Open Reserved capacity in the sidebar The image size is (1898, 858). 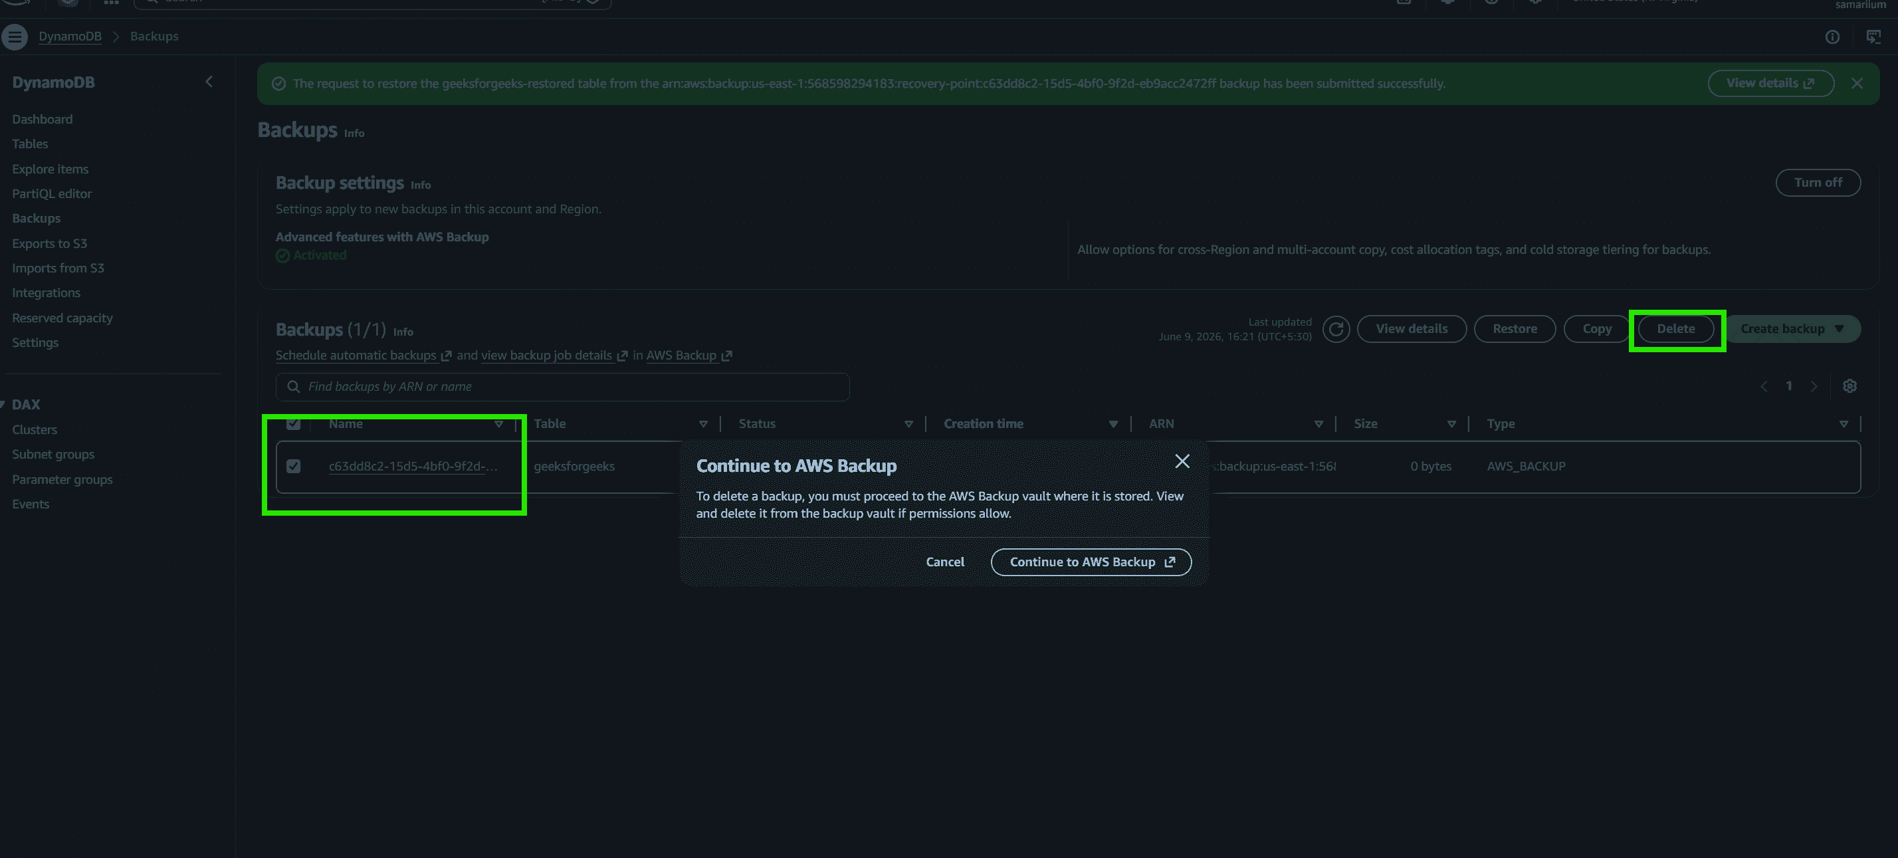click(x=62, y=318)
